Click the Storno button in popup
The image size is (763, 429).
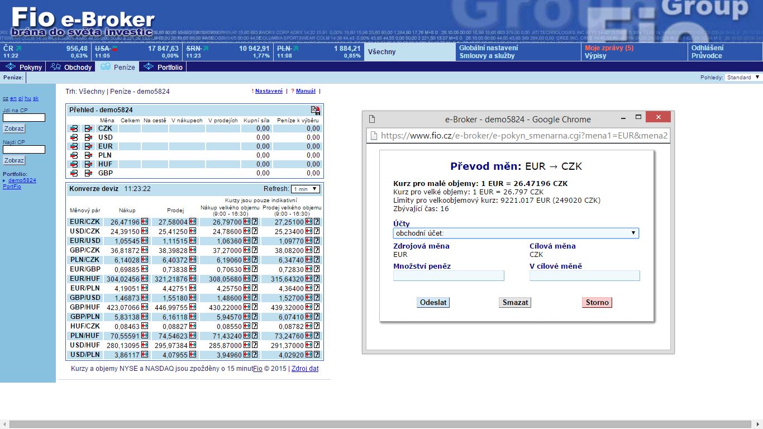597,302
